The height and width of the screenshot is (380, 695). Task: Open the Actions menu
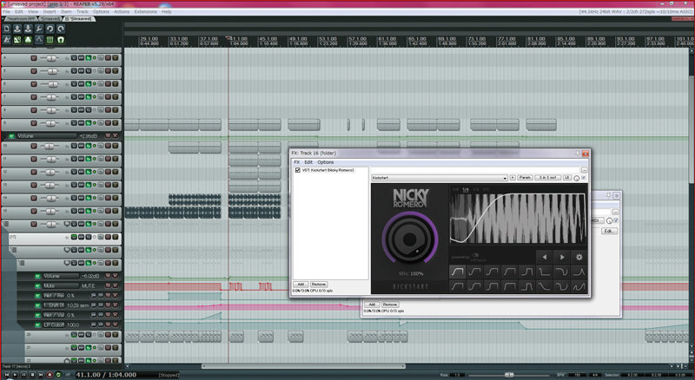point(122,11)
